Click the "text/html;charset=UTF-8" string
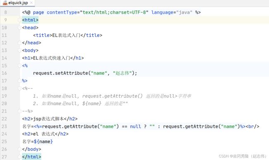 point(114,12)
